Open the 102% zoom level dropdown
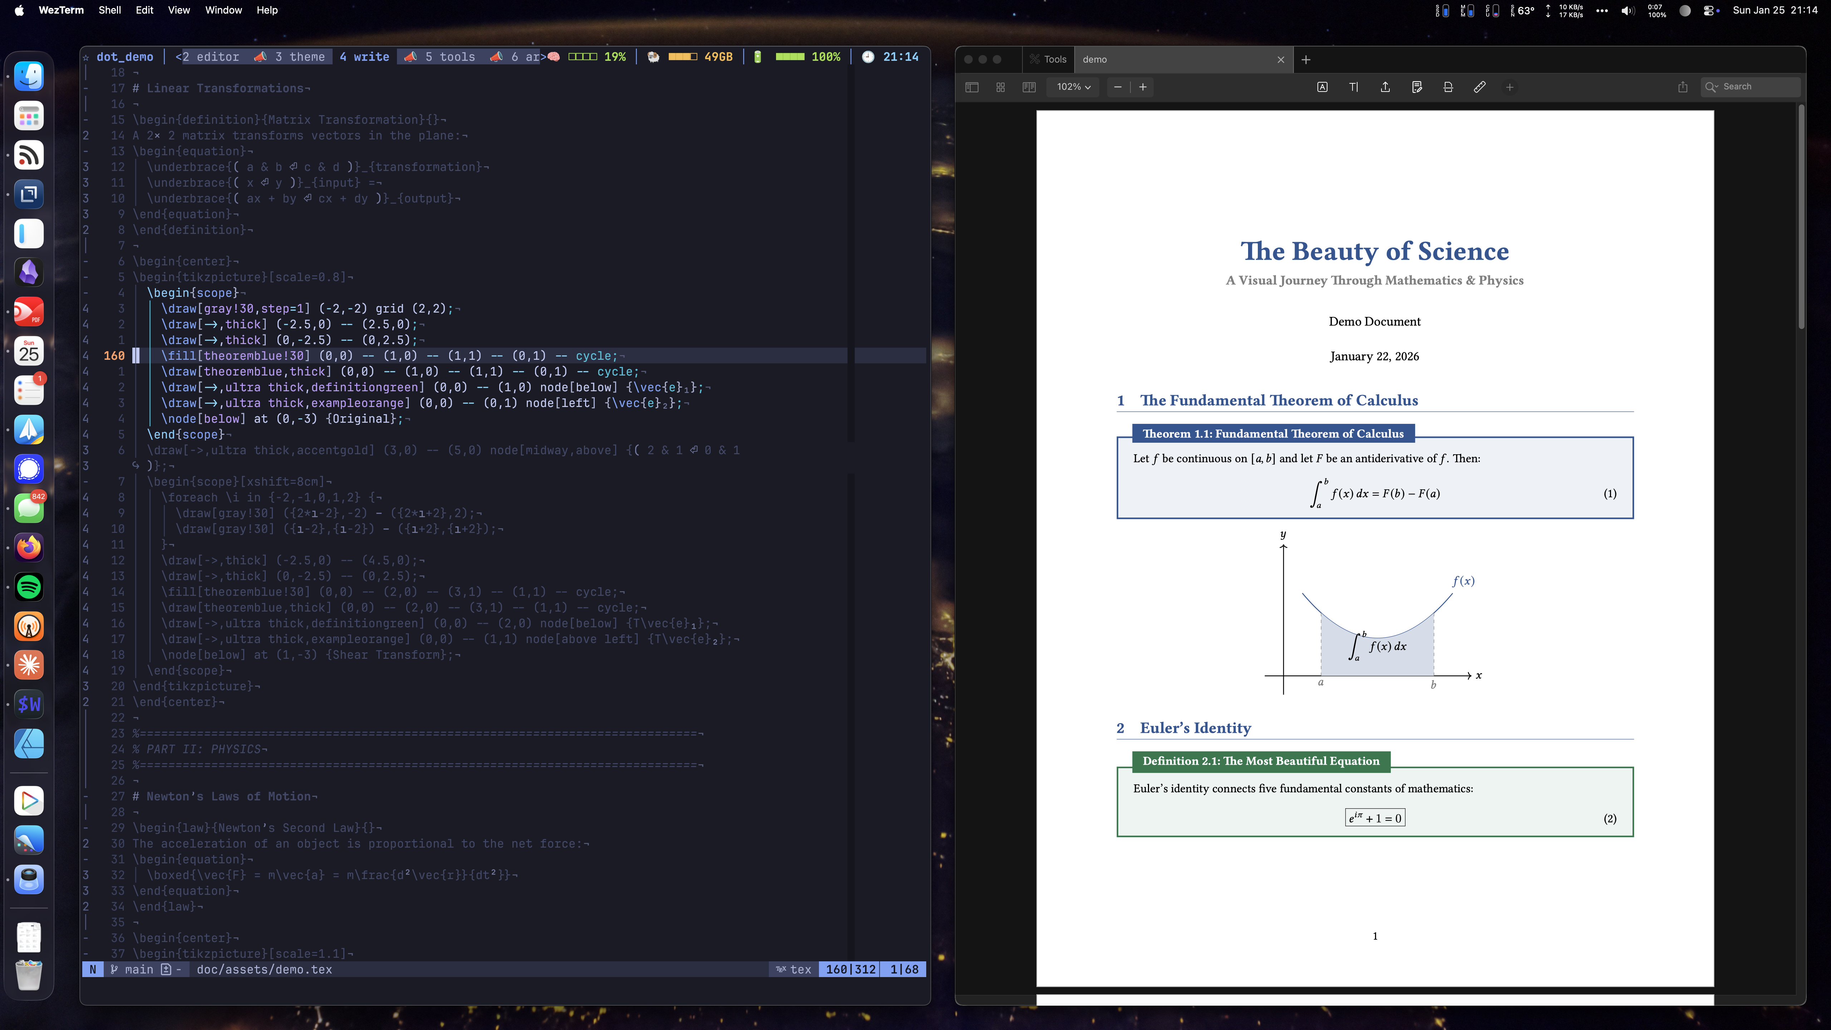 pyautogui.click(x=1073, y=87)
